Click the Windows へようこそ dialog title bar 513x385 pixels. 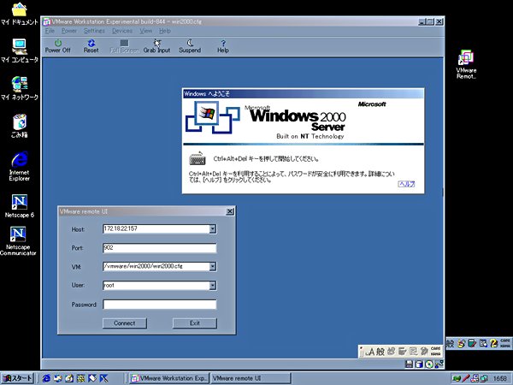[x=303, y=94]
